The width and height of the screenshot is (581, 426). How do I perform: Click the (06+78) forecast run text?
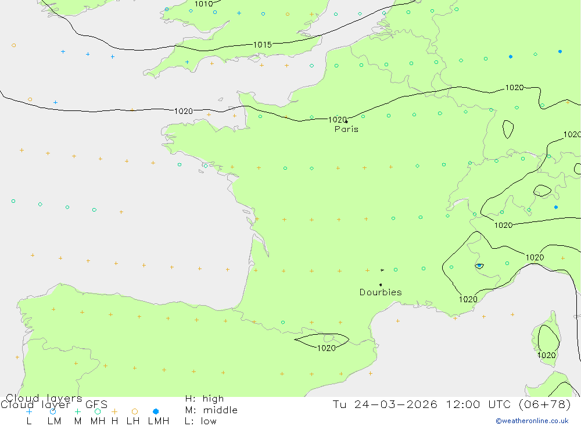pyautogui.click(x=545, y=404)
